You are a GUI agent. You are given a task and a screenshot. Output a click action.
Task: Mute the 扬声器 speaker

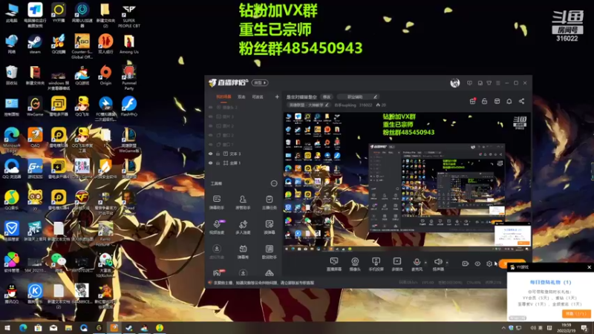point(438,264)
